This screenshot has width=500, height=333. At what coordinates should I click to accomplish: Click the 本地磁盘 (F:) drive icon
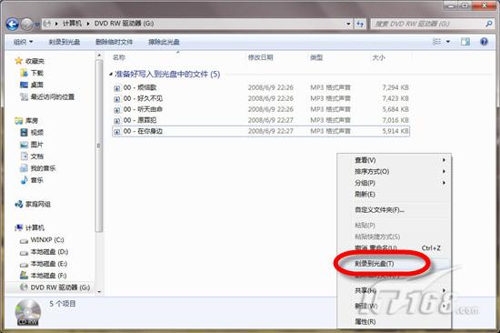coord(24,275)
